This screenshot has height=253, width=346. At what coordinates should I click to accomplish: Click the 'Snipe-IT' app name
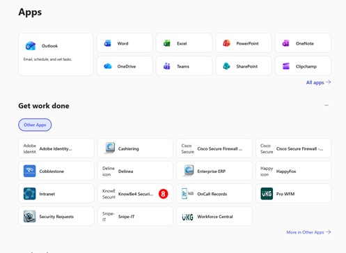pyautogui.click(x=126, y=217)
